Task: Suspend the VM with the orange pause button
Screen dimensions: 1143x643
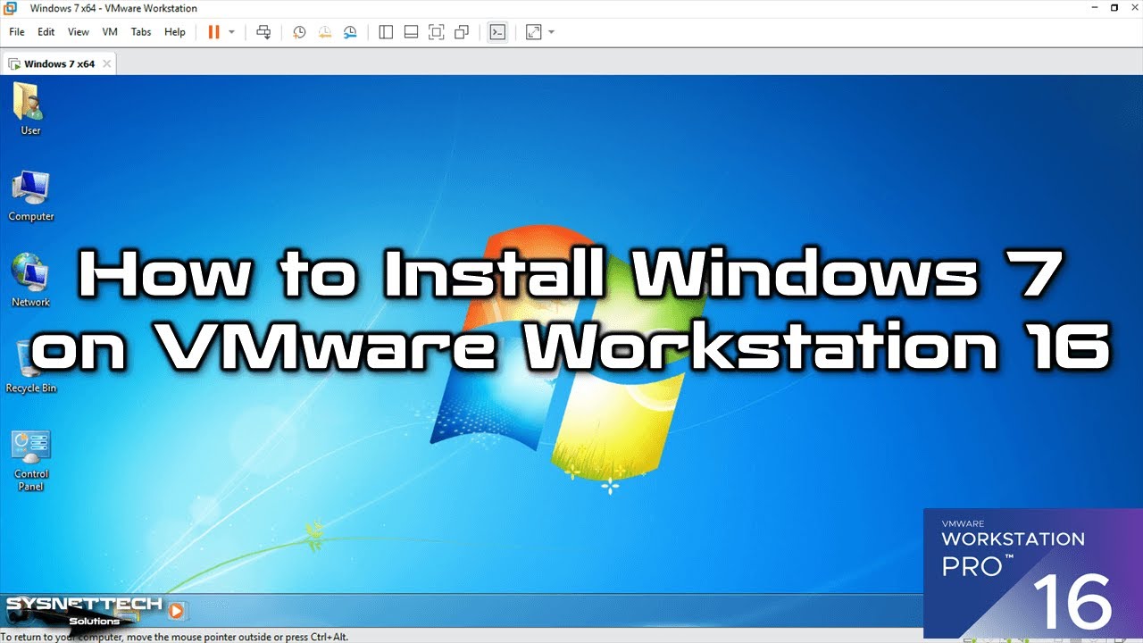Action: (x=213, y=32)
